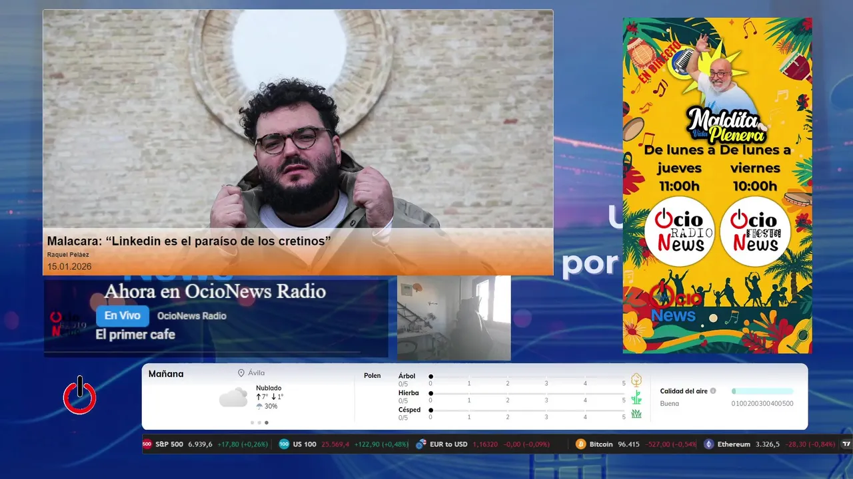The height and width of the screenshot is (479, 853).
Task: Click the Ávila location name
Action: 256,373
